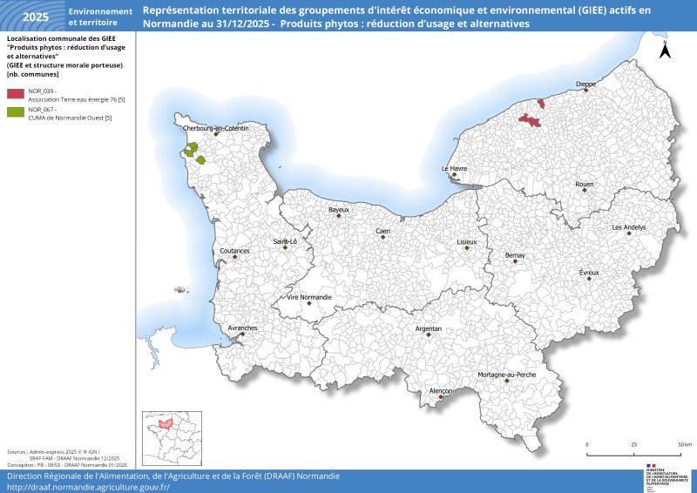Click the north arrow compass icon
697x493 pixels.
(x=665, y=50)
